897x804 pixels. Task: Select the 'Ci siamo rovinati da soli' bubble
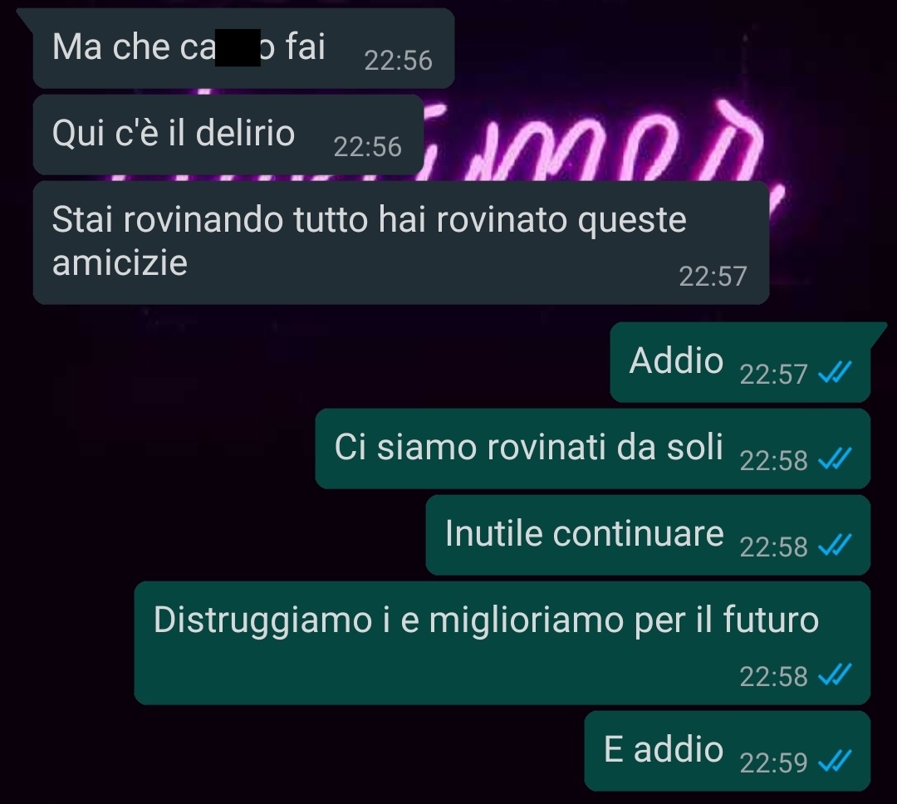pos(593,449)
